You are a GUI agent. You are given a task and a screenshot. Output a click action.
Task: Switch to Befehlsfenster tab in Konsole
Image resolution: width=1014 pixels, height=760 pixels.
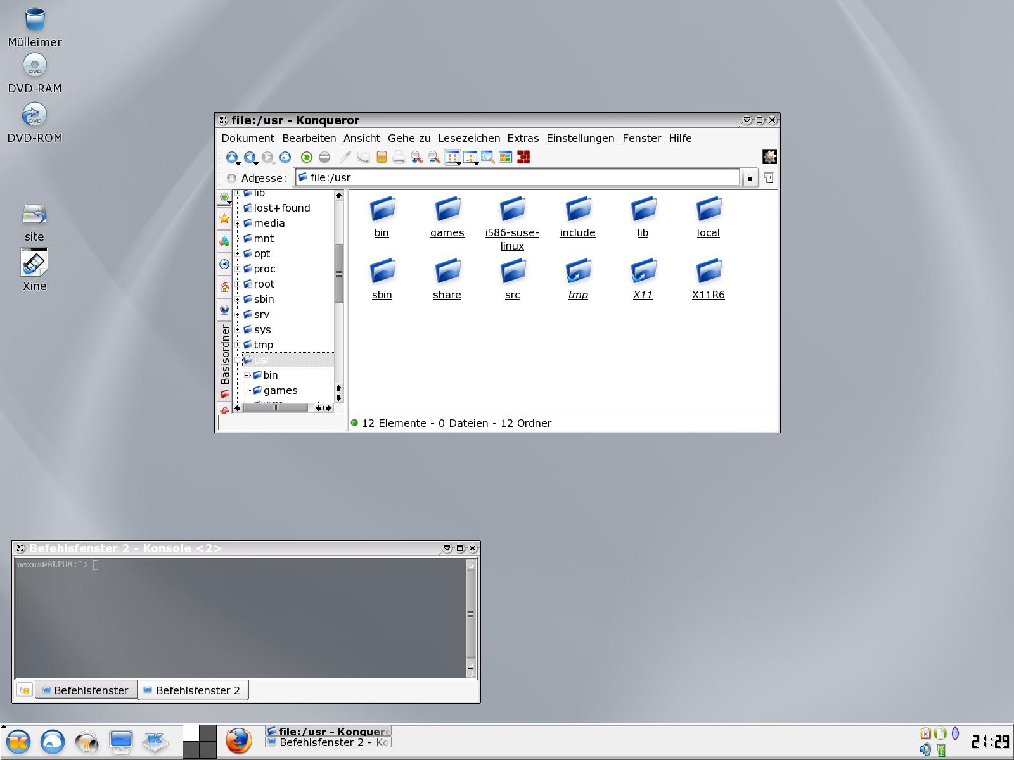tap(86, 690)
